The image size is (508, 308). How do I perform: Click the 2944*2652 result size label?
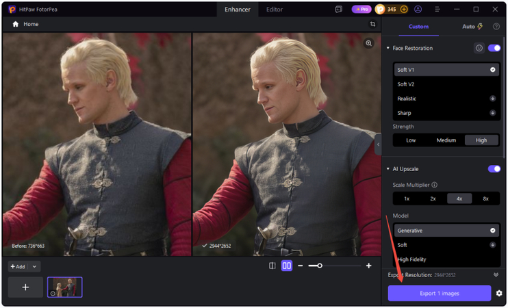(x=220, y=246)
